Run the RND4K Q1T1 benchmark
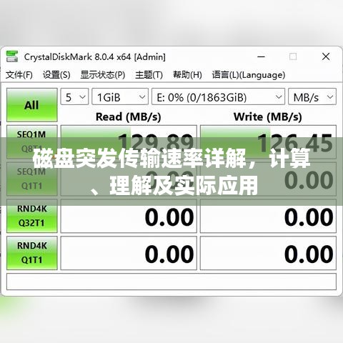This screenshot has height=343, width=343. pos(32,253)
